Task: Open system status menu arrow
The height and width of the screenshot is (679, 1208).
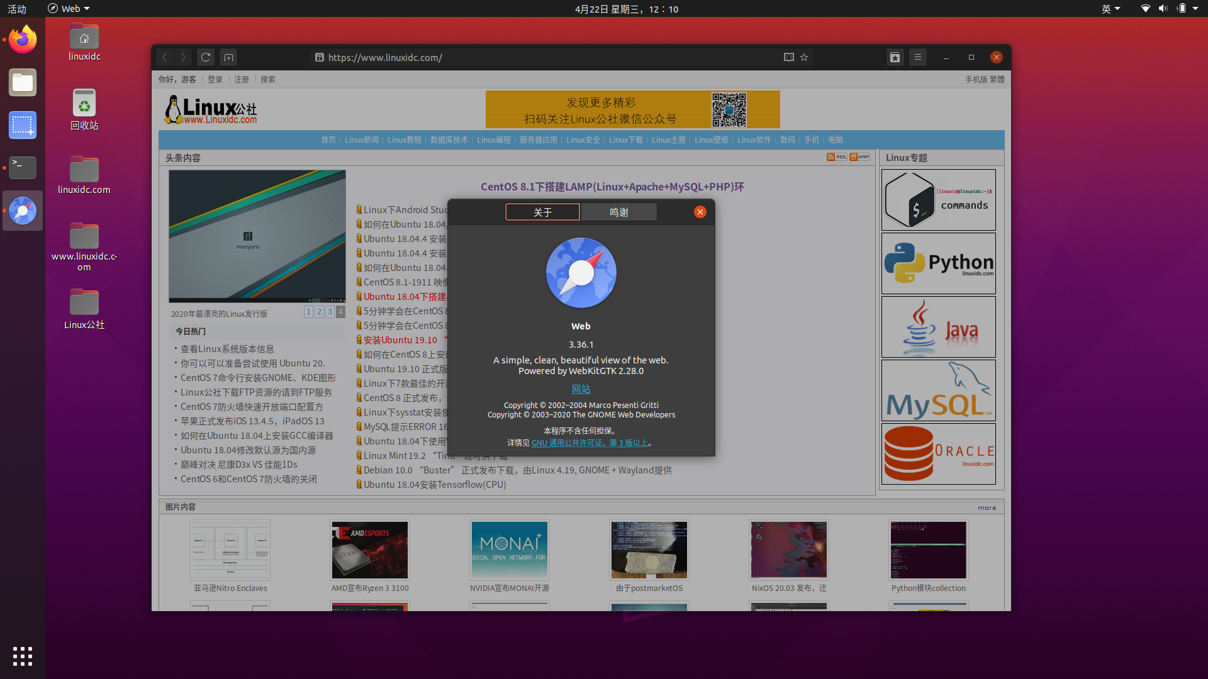Action: (1195, 9)
